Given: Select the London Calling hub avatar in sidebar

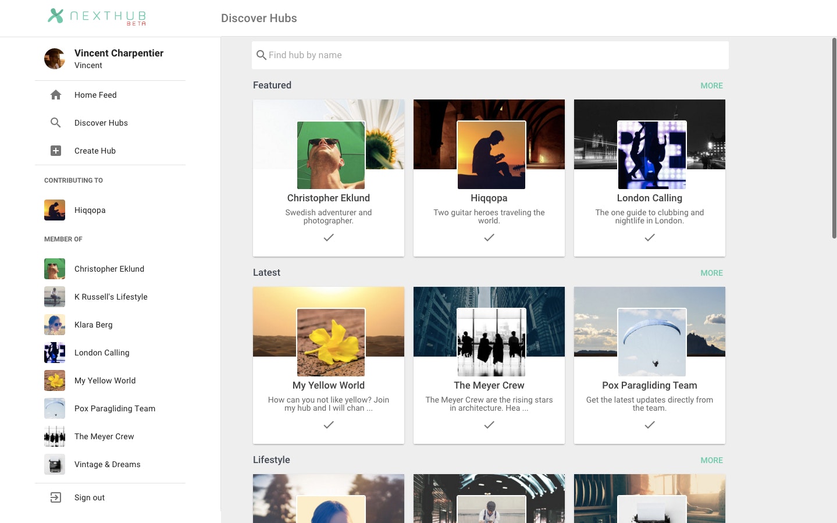Looking at the screenshot, I should tap(54, 353).
